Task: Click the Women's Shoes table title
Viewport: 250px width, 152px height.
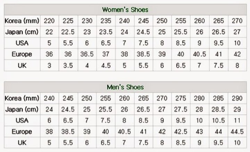Action: [125, 9]
